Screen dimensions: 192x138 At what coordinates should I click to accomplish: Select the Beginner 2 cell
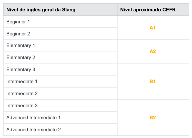click(60, 34)
